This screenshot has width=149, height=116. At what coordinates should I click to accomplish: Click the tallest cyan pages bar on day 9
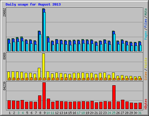click(45, 32)
